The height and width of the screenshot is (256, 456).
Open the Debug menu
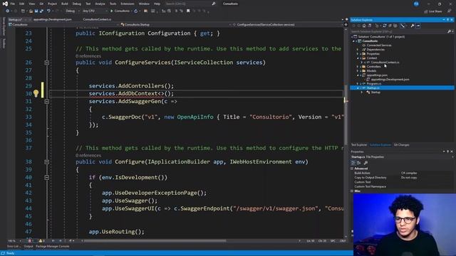pos(77,4)
